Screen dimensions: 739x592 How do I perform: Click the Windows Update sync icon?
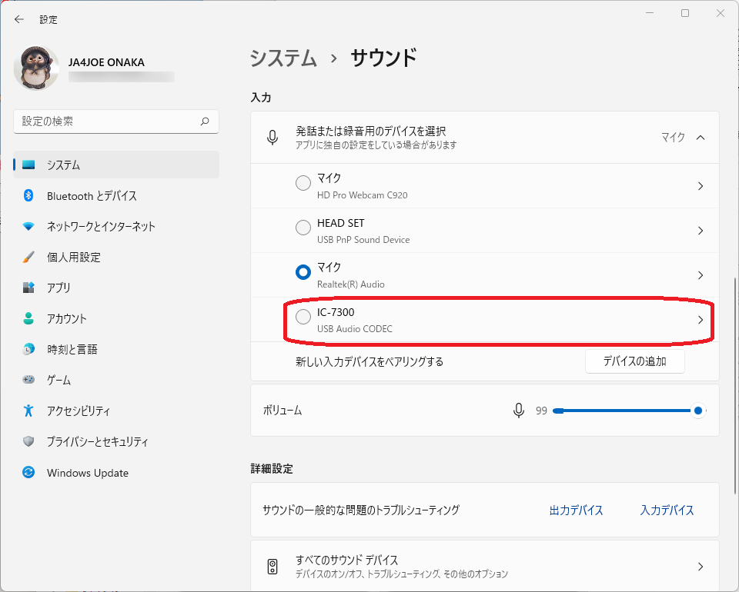(x=28, y=473)
